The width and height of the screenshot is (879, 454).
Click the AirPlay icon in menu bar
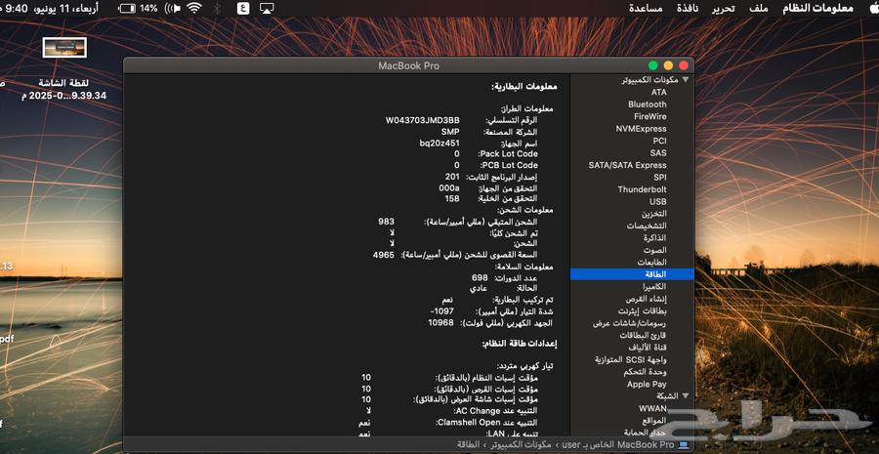coord(267,9)
